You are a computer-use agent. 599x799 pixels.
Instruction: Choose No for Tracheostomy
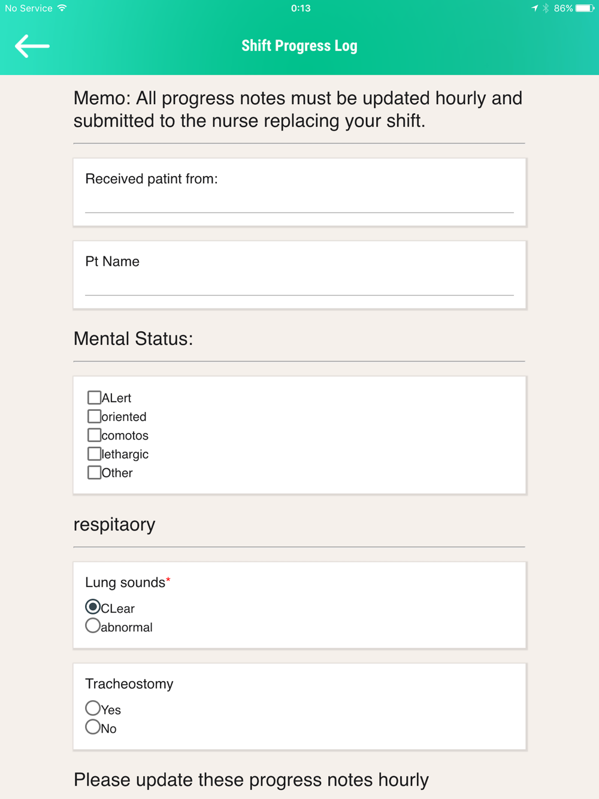(x=93, y=727)
